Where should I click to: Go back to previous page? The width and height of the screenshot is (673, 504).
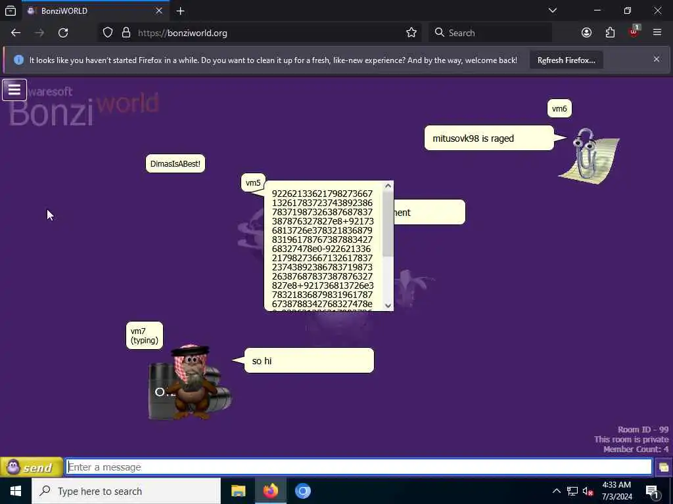tap(16, 33)
